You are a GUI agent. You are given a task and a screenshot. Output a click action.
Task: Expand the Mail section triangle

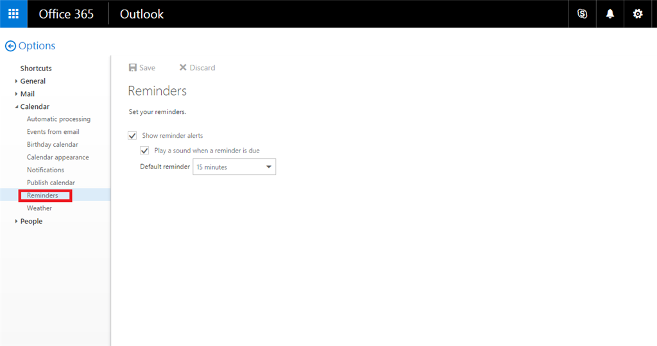16,94
